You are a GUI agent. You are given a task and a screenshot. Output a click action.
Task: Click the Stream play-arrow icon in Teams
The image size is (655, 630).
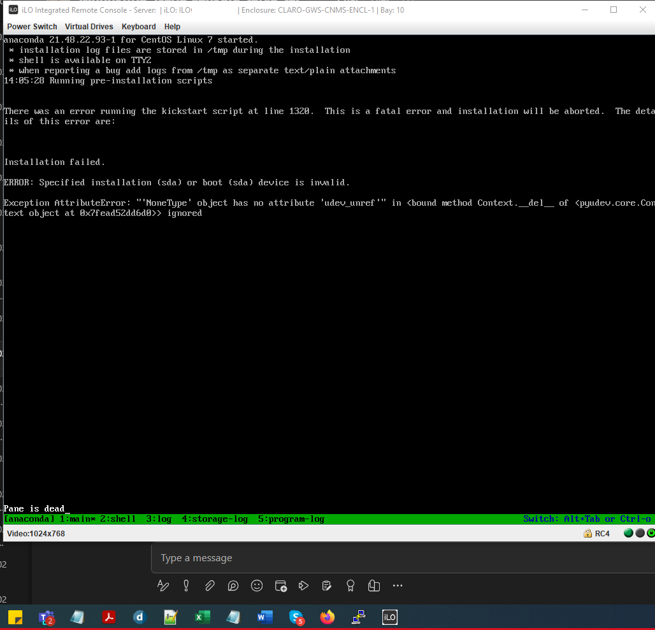point(304,586)
